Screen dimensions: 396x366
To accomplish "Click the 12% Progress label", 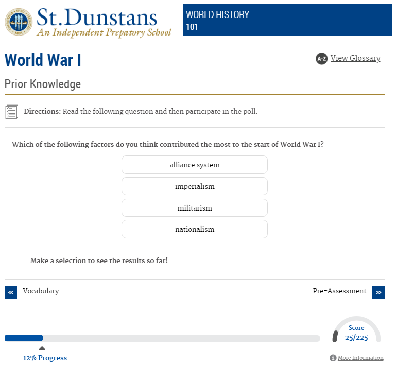I will 45,358.
